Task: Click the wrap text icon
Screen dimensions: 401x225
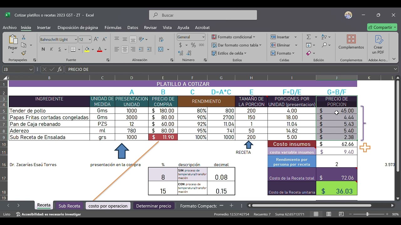Action: tap(161, 39)
